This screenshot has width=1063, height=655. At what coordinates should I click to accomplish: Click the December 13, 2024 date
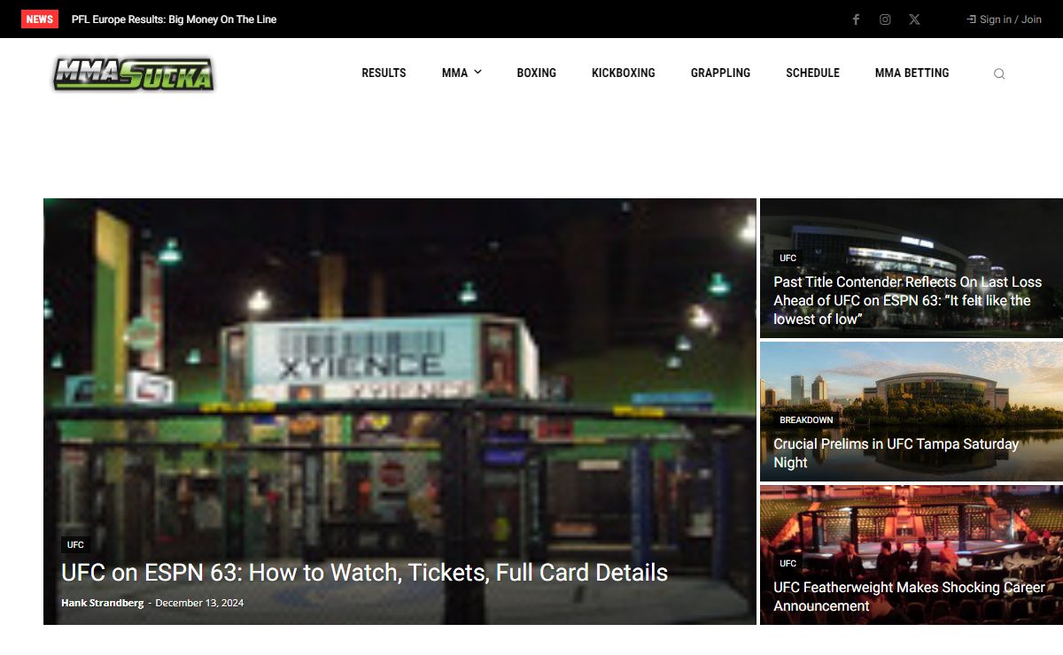[199, 603]
